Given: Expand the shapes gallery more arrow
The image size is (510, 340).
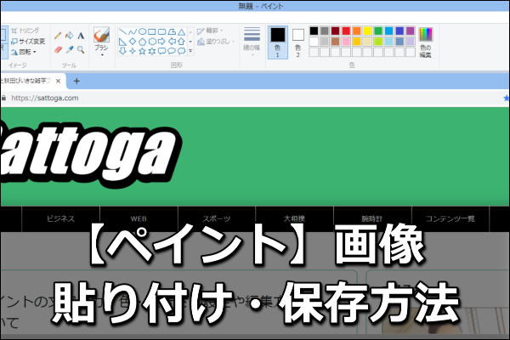Looking at the screenshot, I should [x=190, y=51].
